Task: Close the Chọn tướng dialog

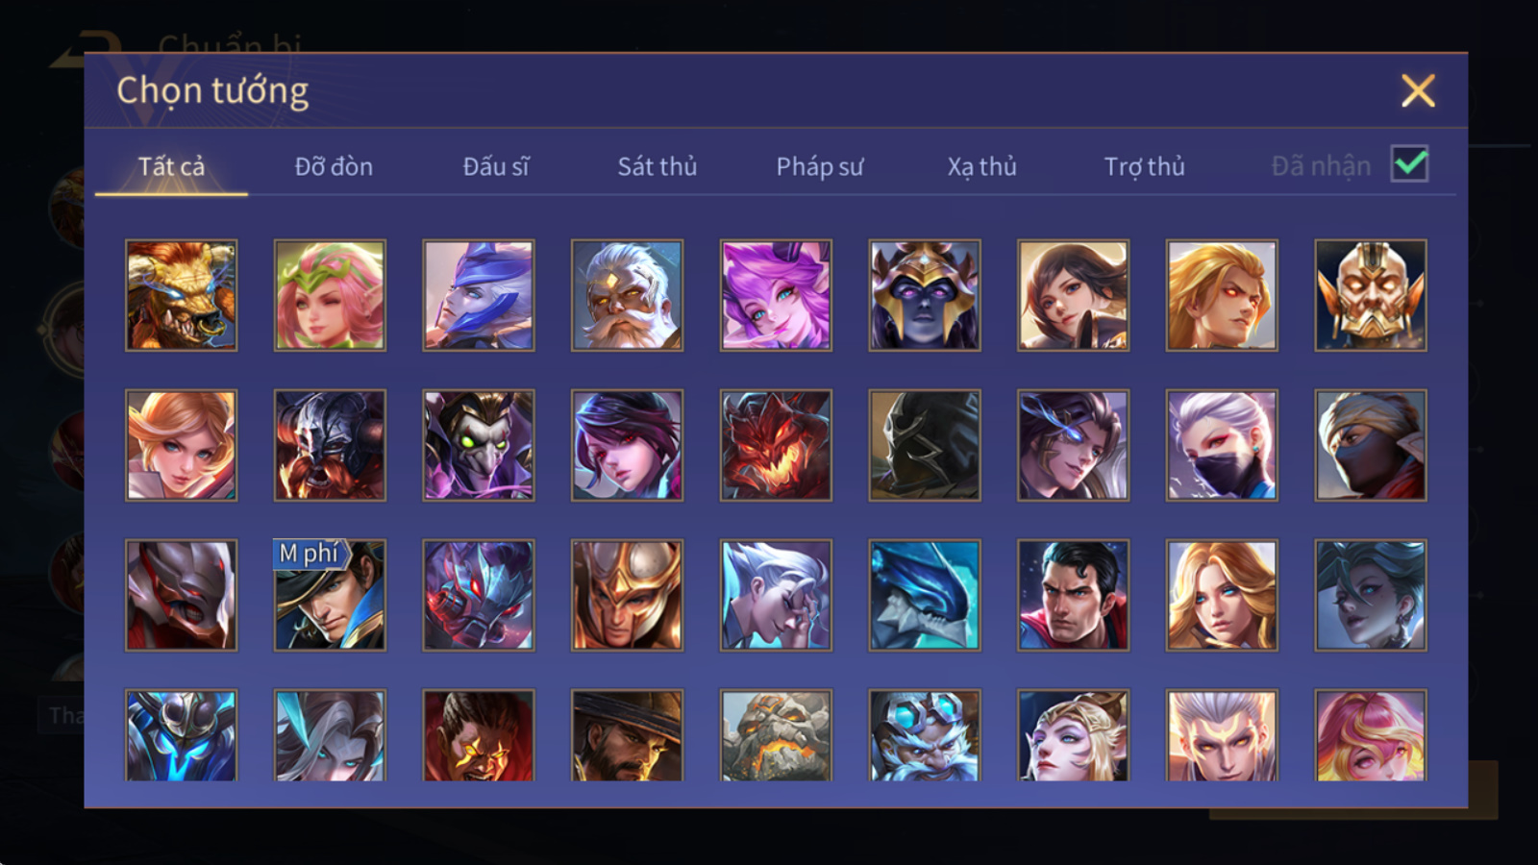Action: tap(1418, 91)
